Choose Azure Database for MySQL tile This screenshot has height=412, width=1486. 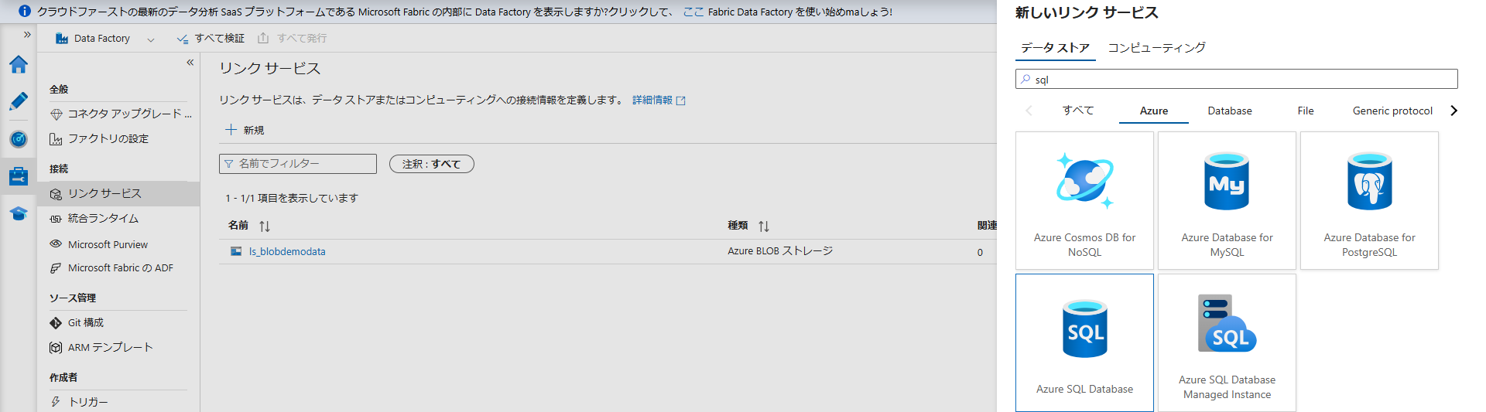point(1227,200)
